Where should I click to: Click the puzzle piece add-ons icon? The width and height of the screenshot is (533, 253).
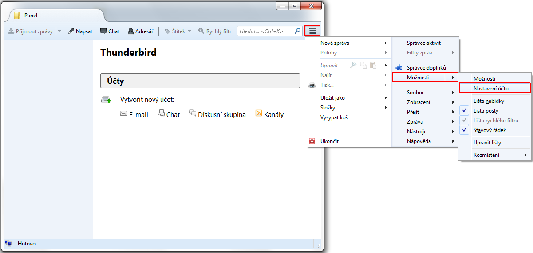click(399, 68)
